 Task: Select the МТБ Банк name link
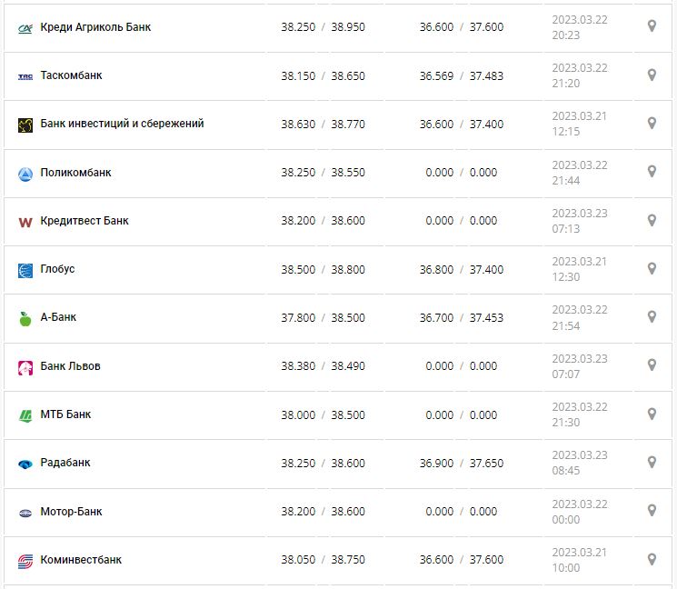(x=65, y=414)
